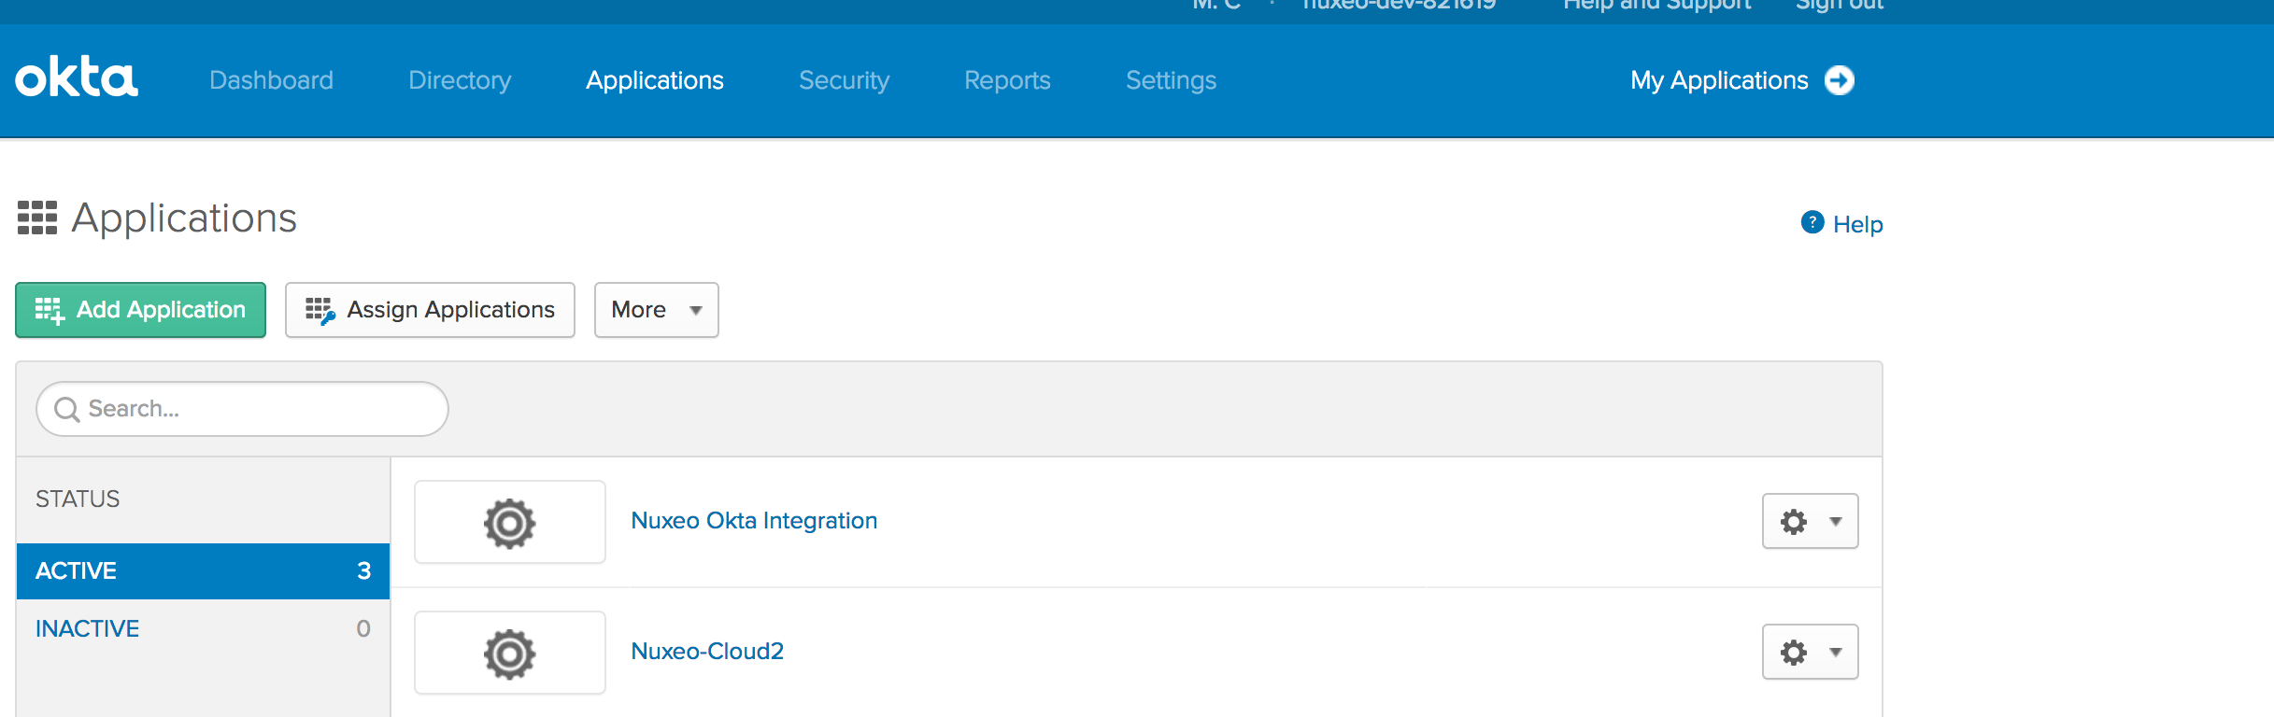2274x717 pixels.
Task: Open the Reports menu
Action: pos(1007,80)
